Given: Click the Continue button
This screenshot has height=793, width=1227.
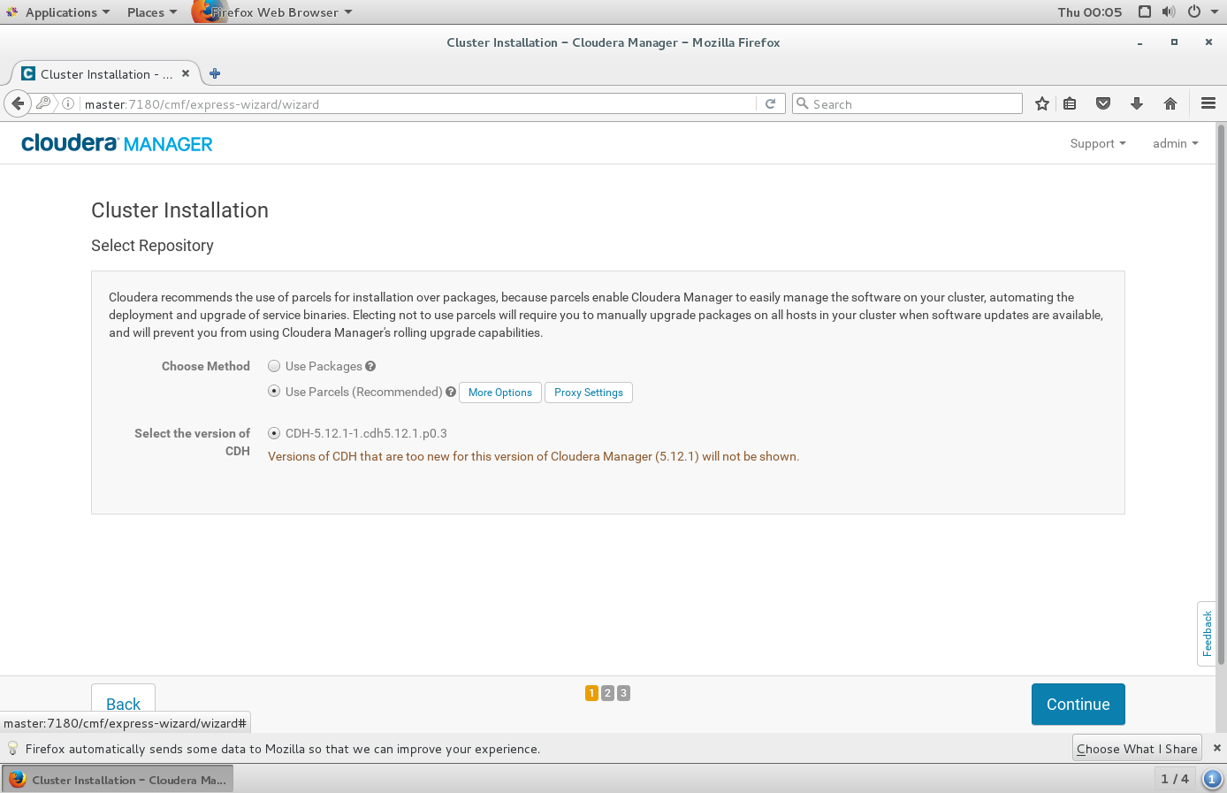Looking at the screenshot, I should click(1078, 705).
